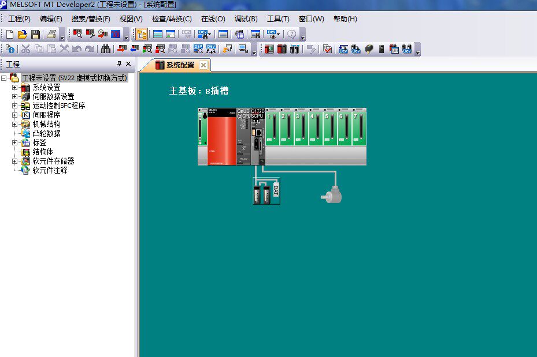
Task: Select 凸轮数据 in project tree
Action: pos(46,134)
